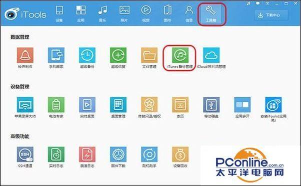Image resolution: width=301 pixels, height=186 pixels.
Task: Launch 铃声制作 ringtone maker bell icon
Action: point(25,55)
